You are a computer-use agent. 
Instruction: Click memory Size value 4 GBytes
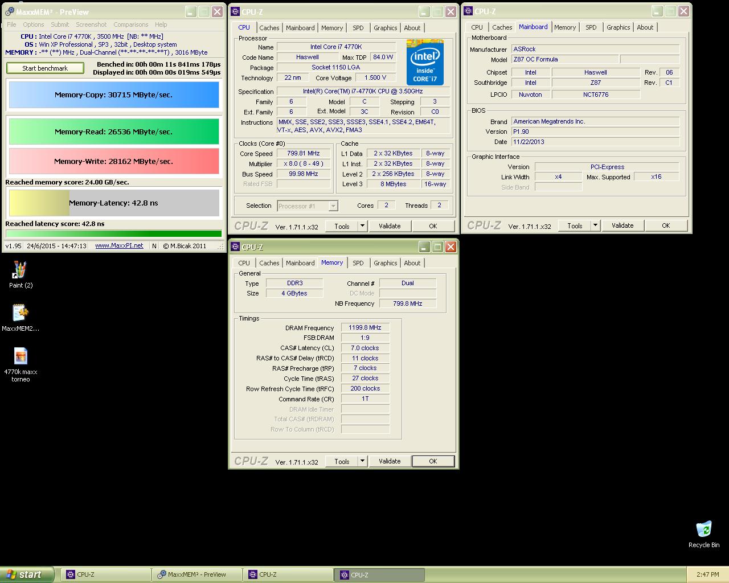(x=294, y=294)
